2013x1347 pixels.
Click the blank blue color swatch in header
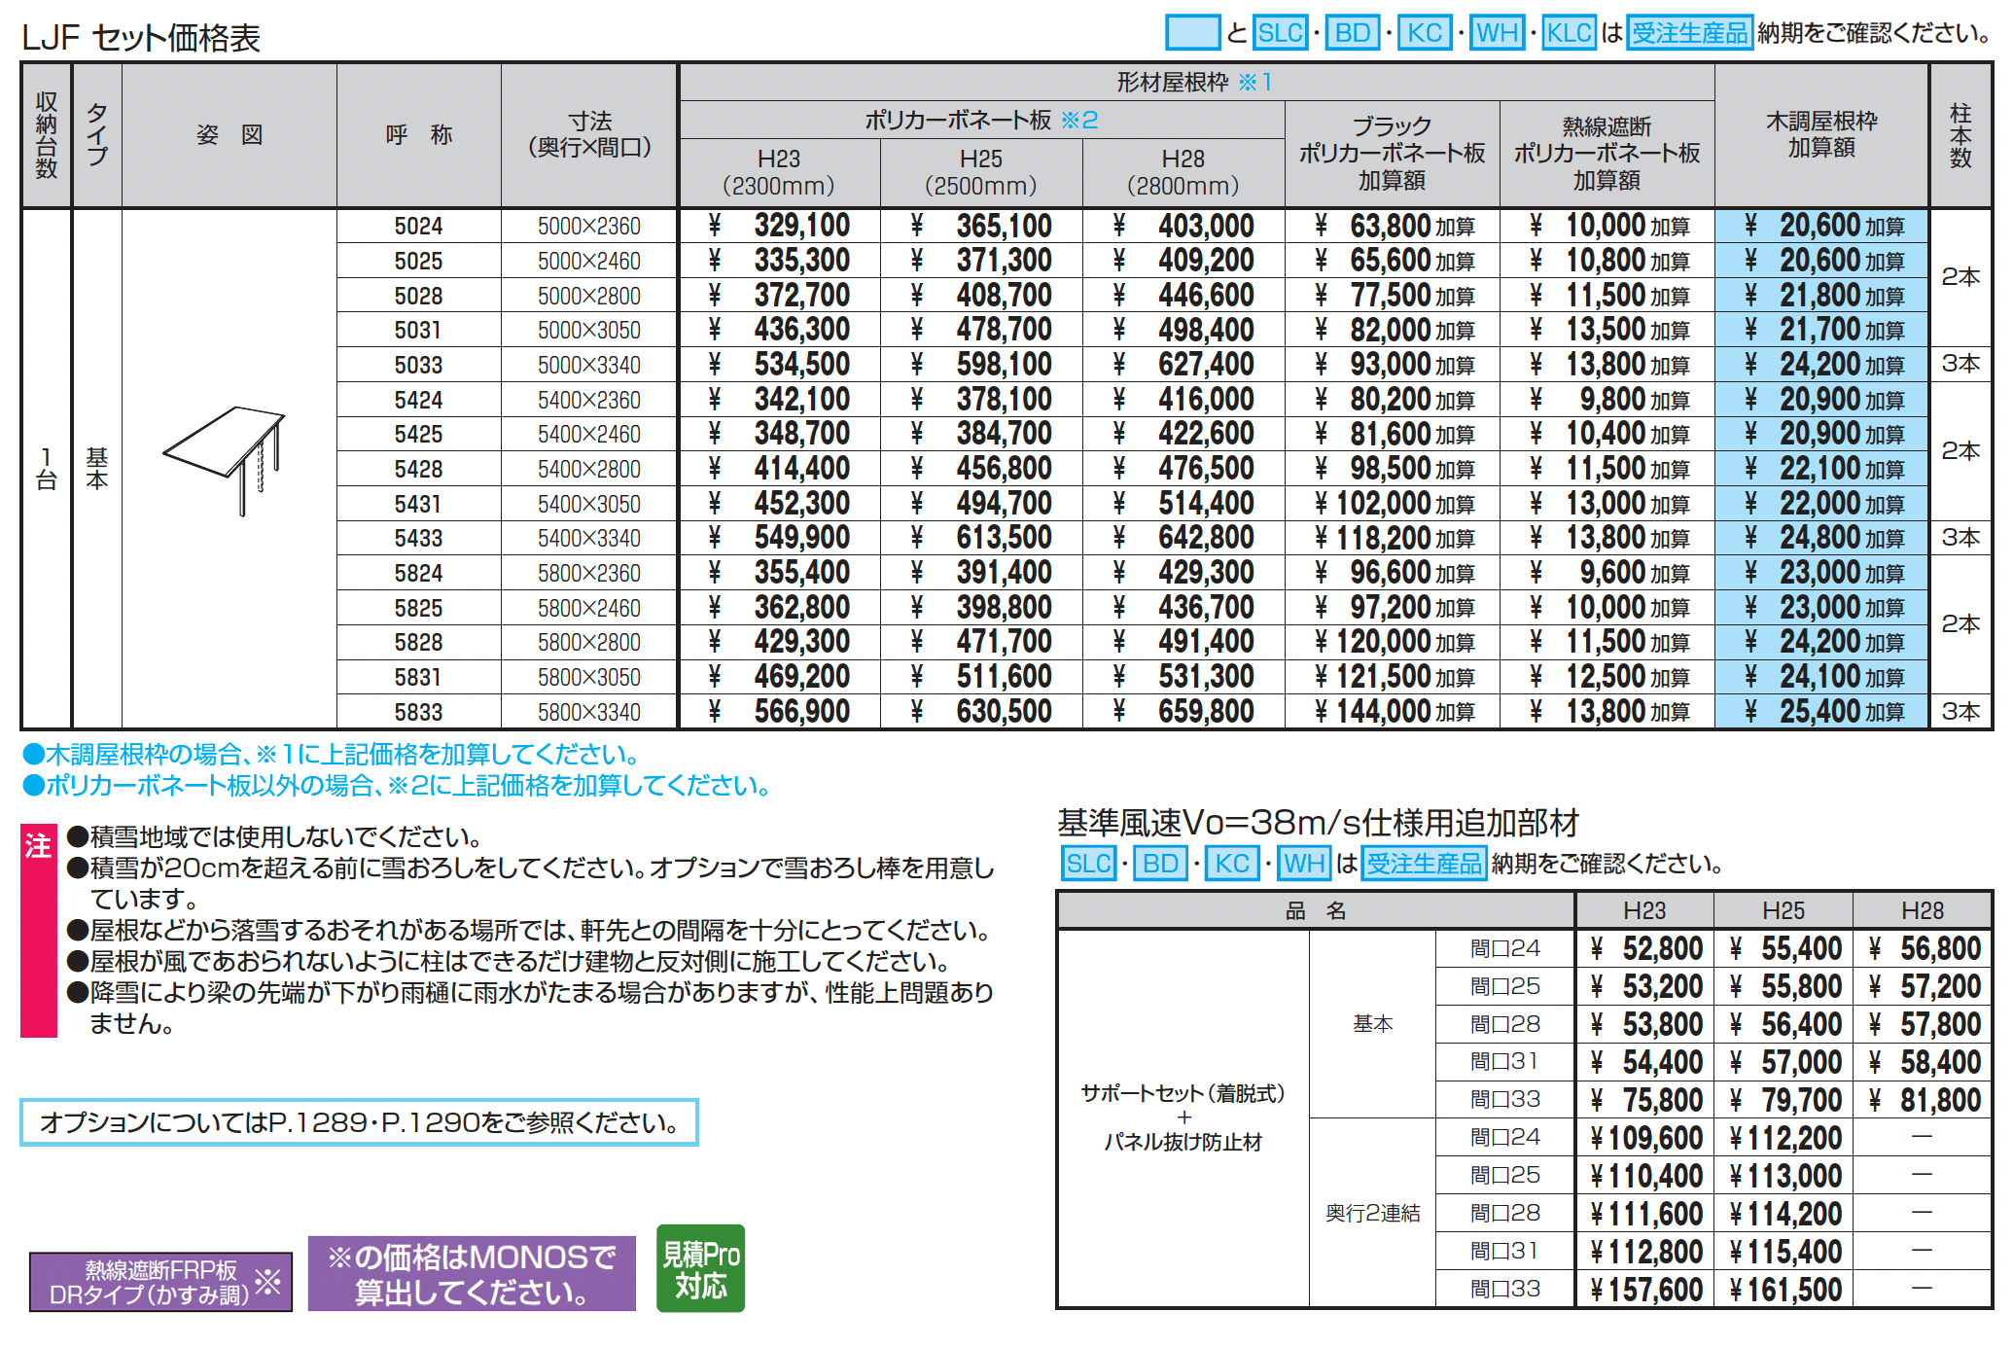[1192, 33]
